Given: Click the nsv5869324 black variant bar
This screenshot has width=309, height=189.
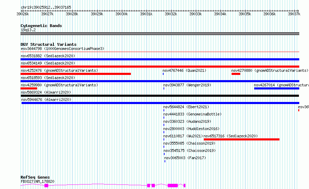Looking at the screenshot, I should tap(160, 96).
